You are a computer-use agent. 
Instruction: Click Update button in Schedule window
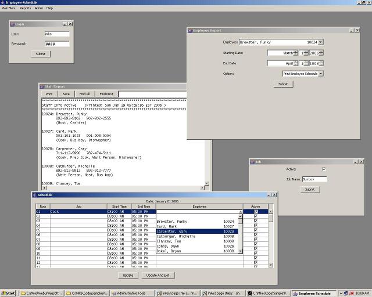pos(128,276)
